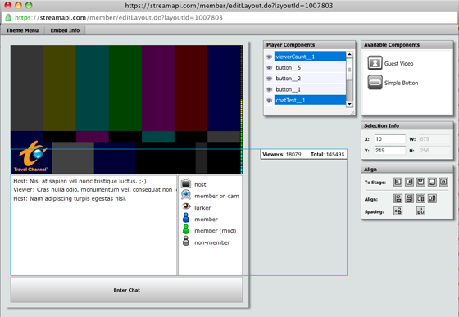Click the video volume level meter
The height and width of the screenshot is (317, 459).
(x=241, y=110)
